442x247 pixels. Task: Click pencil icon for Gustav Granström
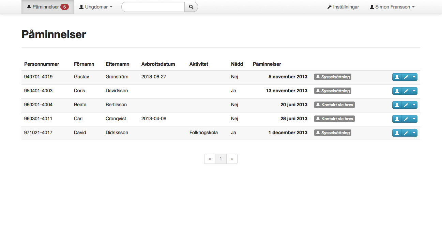406,77
